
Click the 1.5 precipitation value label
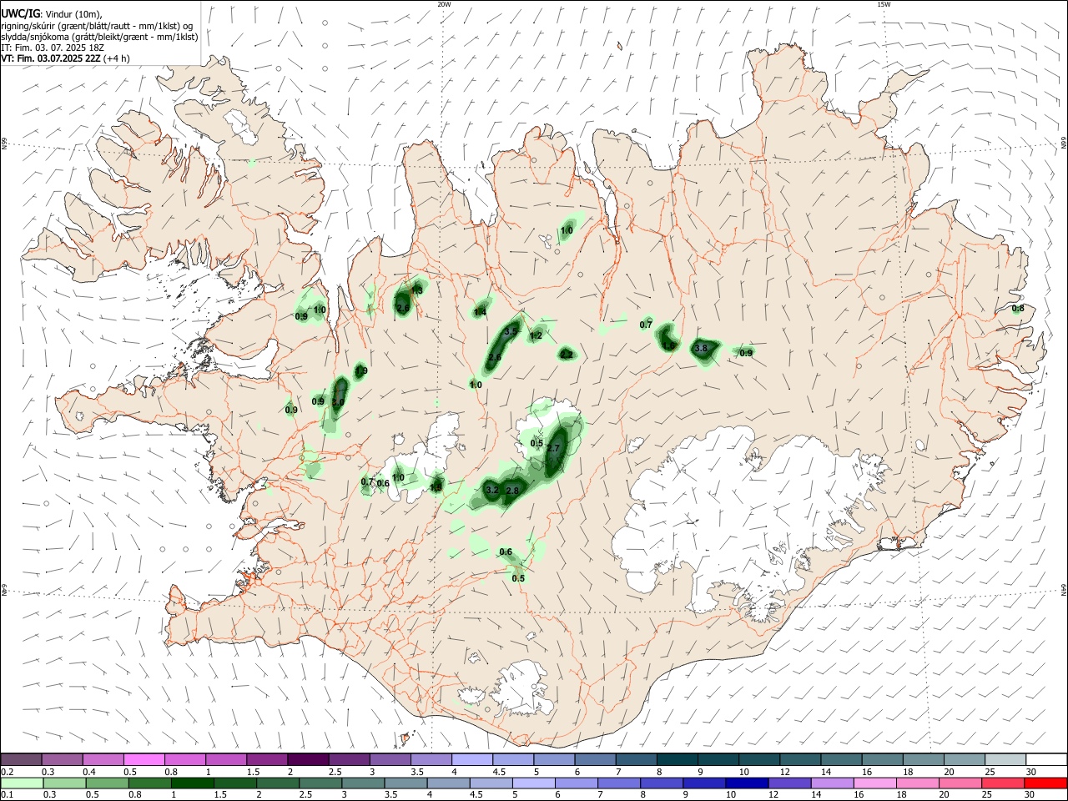[436, 486]
